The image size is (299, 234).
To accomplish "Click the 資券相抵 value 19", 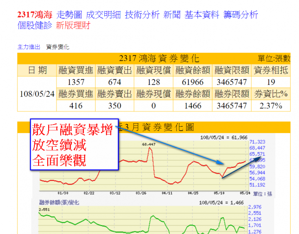I will pyautogui.click(x=271, y=82).
